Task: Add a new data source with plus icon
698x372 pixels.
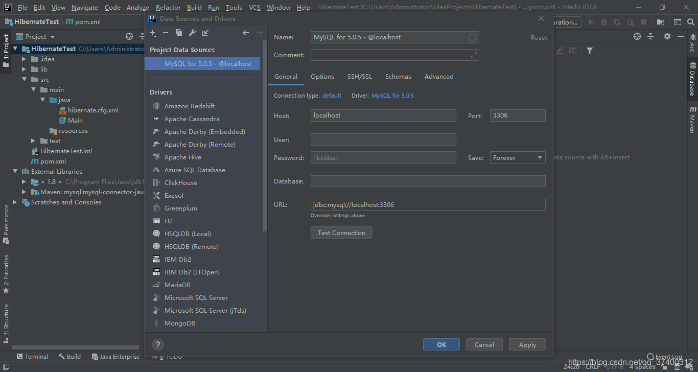Action: tap(153, 33)
